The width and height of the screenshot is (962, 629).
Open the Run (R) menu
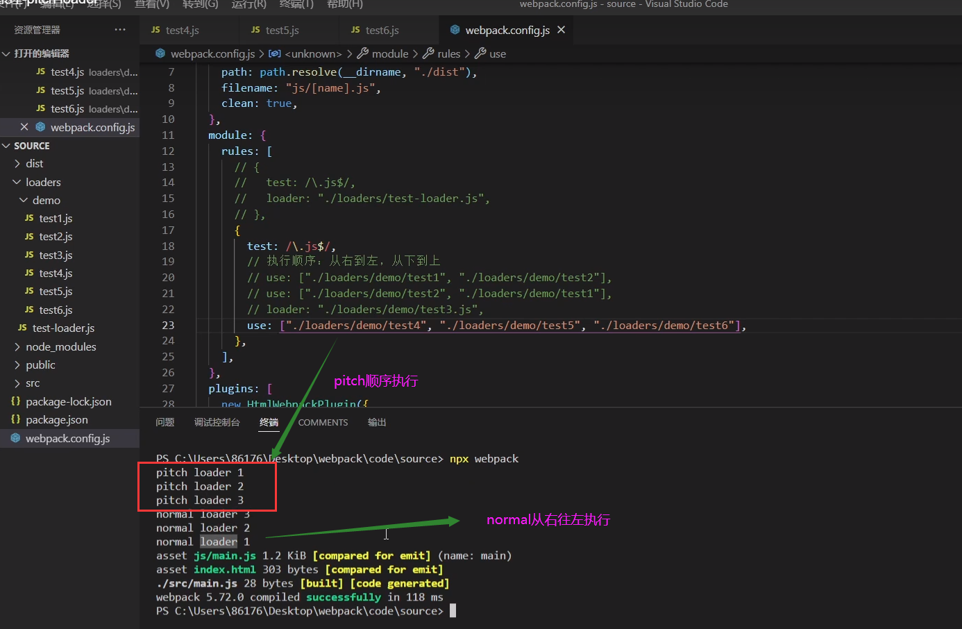tap(248, 4)
